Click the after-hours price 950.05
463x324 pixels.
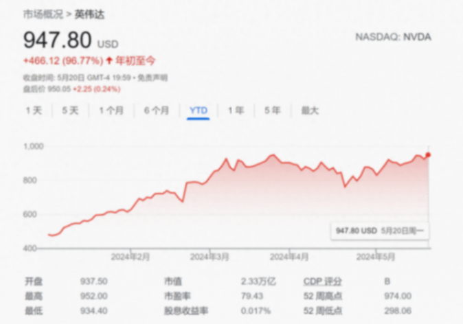(x=59, y=89)
